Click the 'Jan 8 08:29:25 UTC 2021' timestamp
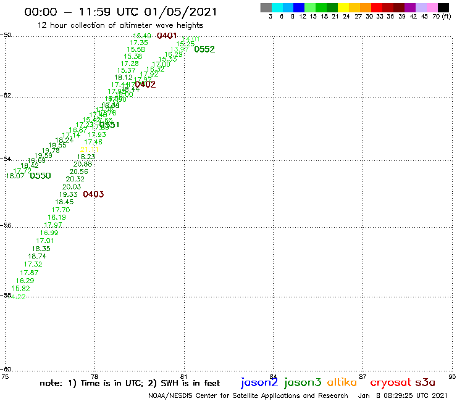Image resolution: width=457 pixels, height=401 pixels. 403,395
